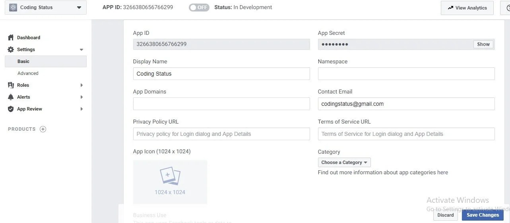Click the Status: In Development text
510x223 pixels.
(x=243, y=7)
